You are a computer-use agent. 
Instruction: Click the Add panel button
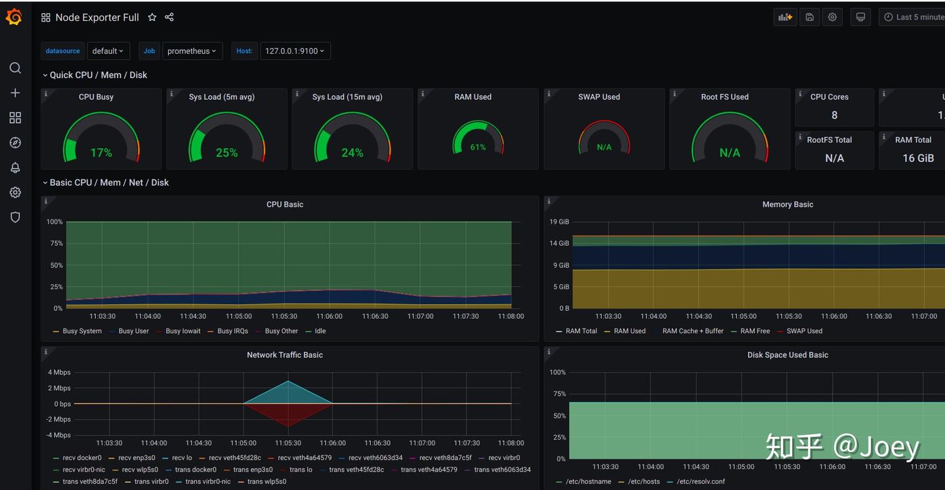click(x=785, y=18)
